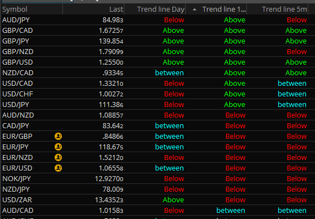The image size is (315, 219).
Task: Click the last price 1.01583
Action: pyautogui.click(x=111, y=211)
